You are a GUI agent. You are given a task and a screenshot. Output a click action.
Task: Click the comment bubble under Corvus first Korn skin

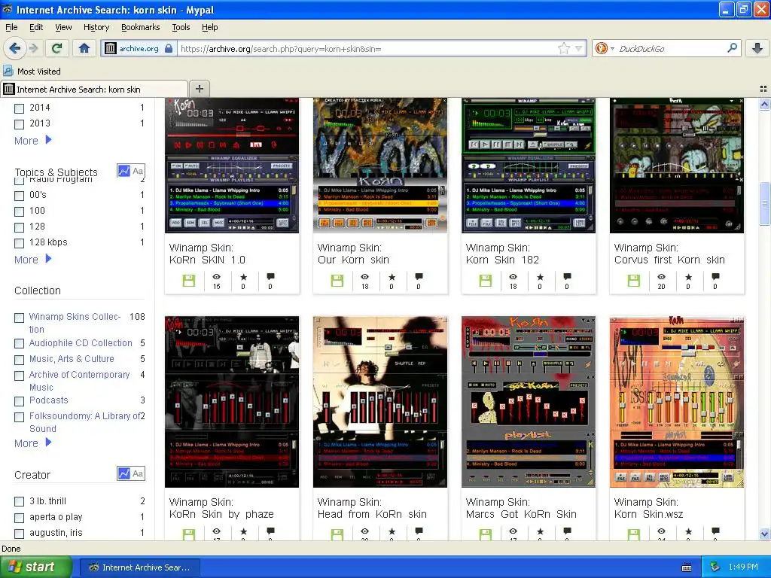point(715,277)
